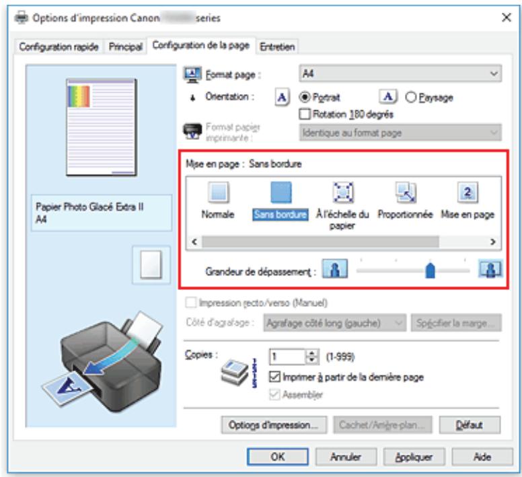Click the printer illustration image
Screen dimensions: 522x477
102,361
